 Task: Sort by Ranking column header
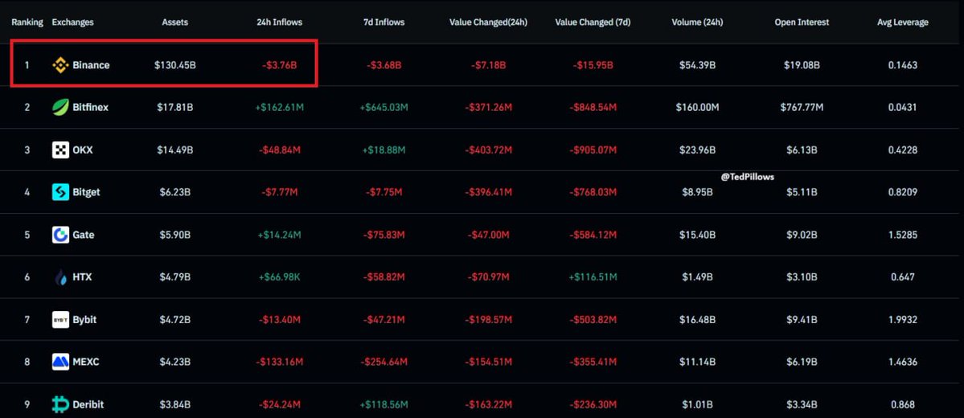(27, 23)
